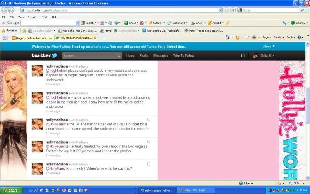
Task: Click the Twitter bird logo
Action: (44, 55)
